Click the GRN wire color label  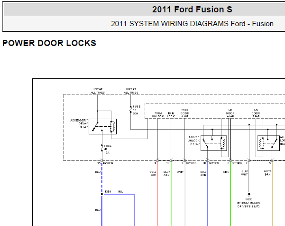[226, 172]
